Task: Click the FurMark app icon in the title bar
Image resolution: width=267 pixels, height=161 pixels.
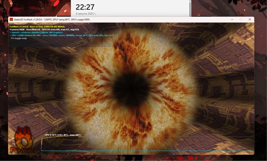Action: coord(11,19)
